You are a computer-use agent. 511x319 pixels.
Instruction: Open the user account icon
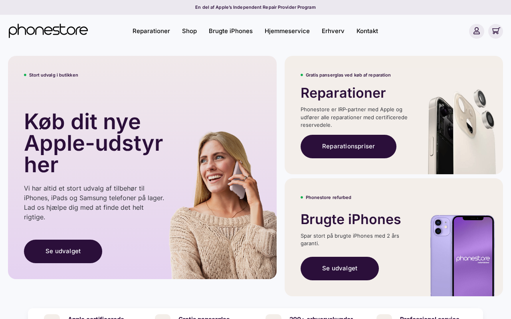477,31
